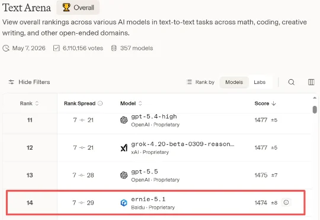This screenshot has height=220, width=320.
Task: Switch ranking to Labs
Action: pyautogui.click(x=260, y=82)
